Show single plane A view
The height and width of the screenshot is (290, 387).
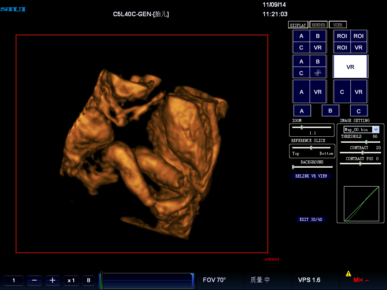click(302, 111)
